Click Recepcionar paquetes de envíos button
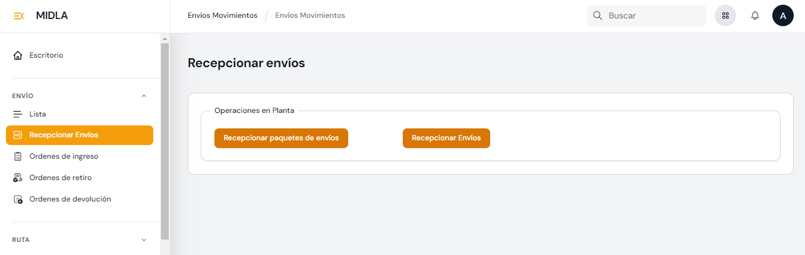Screen dimensions: 805x255 click(x=281, y=138)
